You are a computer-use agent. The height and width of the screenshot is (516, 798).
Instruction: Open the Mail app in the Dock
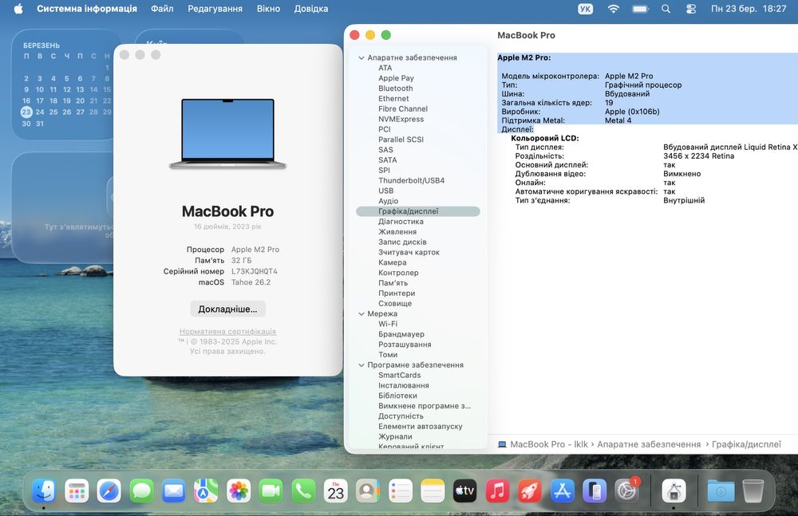click(173, 491)
